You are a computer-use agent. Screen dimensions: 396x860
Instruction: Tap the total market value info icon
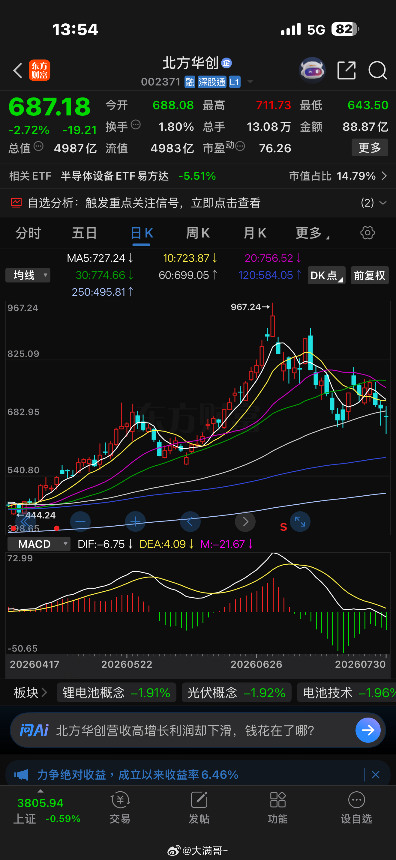click(x=39, y=146)
